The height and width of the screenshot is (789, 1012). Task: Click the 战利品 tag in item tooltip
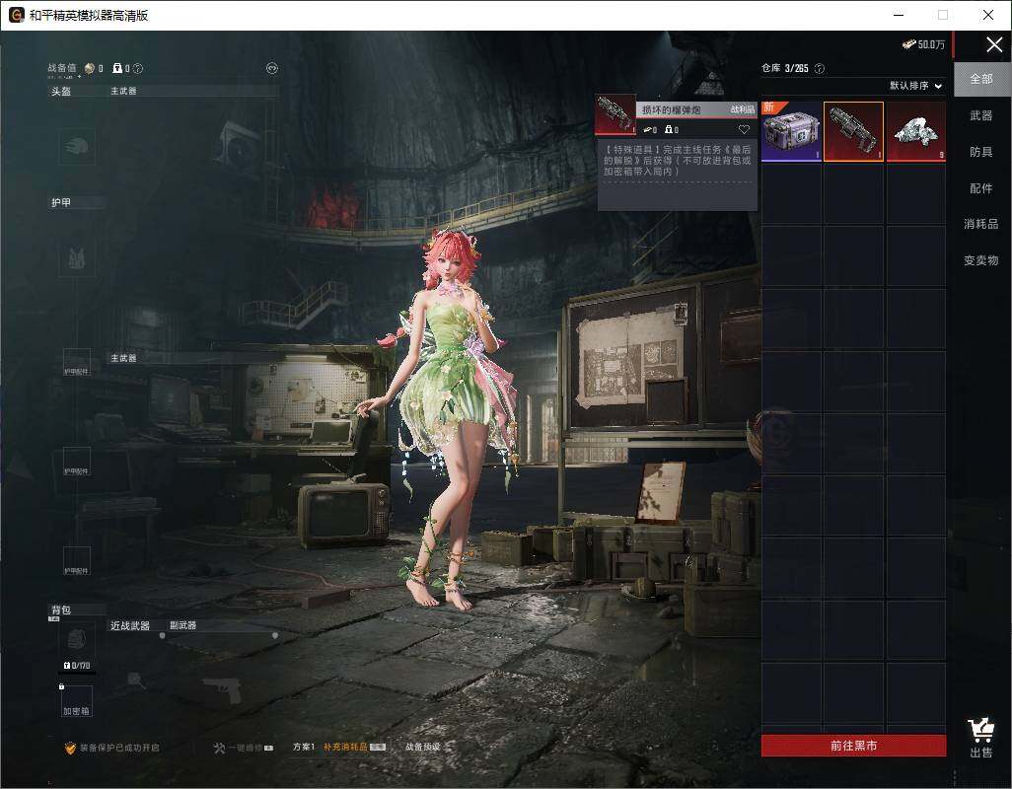pyautogui.click(x=742, y=109)
